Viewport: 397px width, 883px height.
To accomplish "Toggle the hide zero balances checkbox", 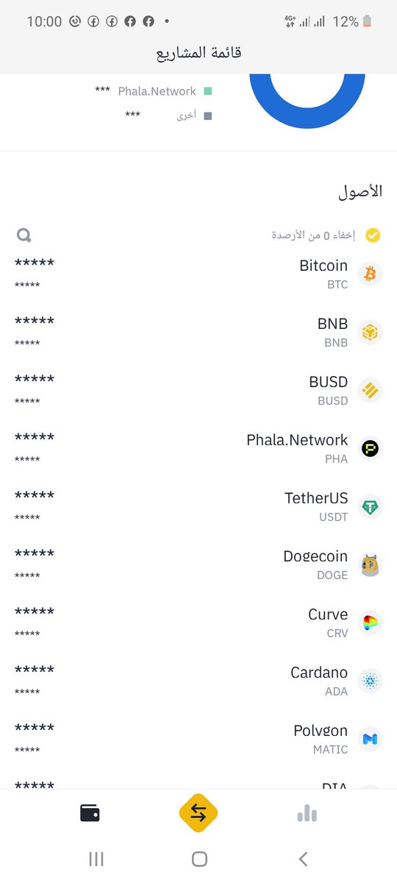I will [373, 235].
